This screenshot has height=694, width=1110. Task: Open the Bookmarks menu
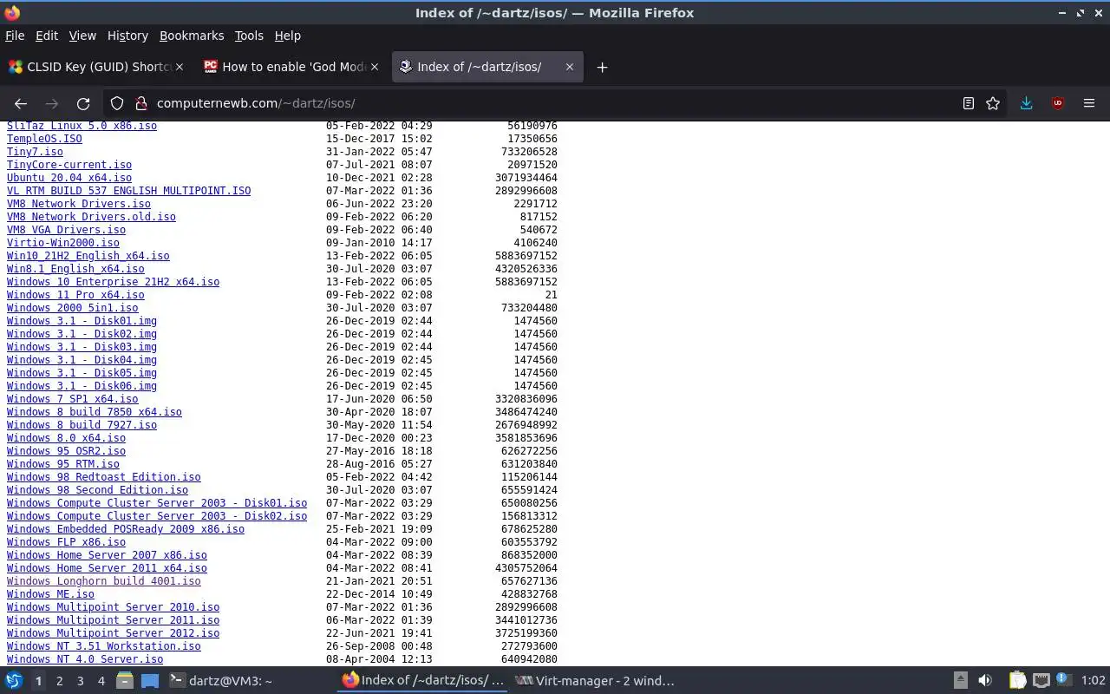click(192, 36)
